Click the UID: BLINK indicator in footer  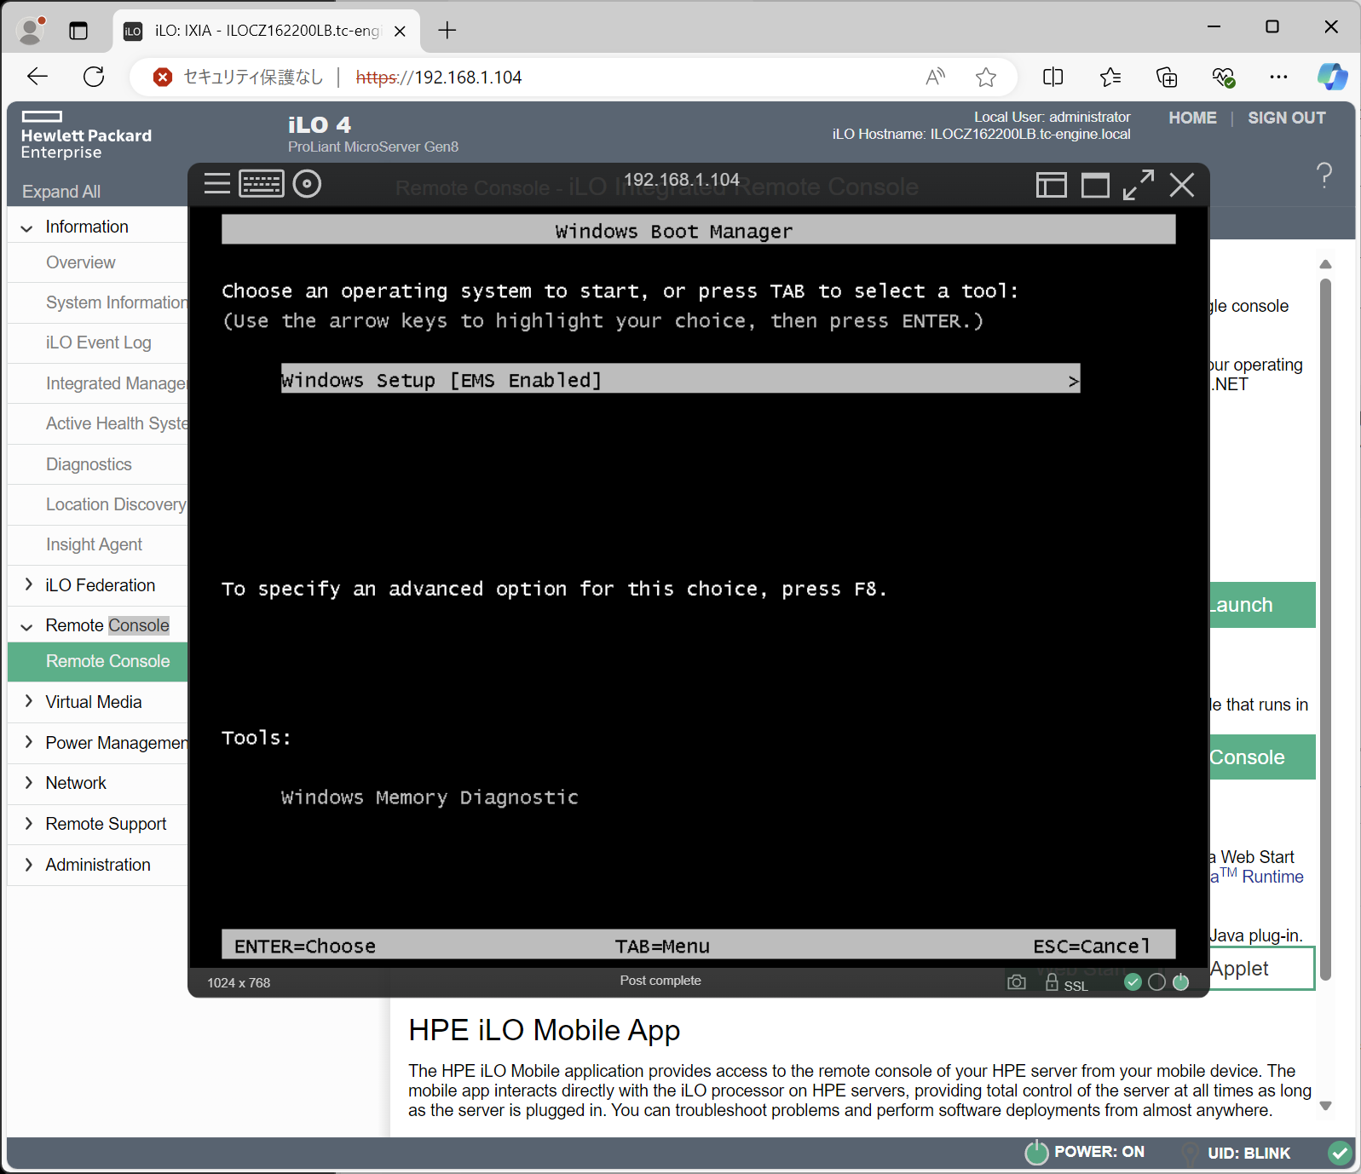(1237, 1154)
